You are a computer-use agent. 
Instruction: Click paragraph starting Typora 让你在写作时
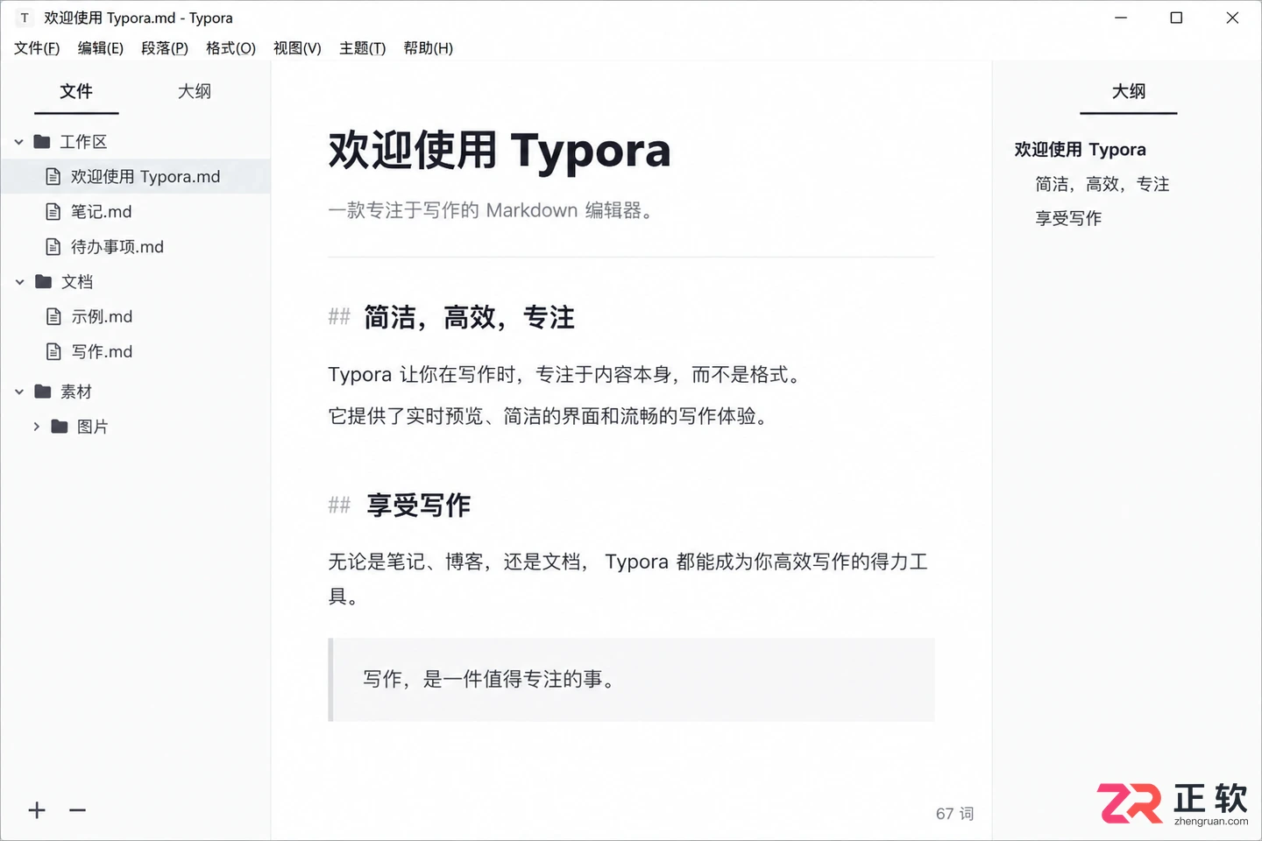click(x=565, y=375)
